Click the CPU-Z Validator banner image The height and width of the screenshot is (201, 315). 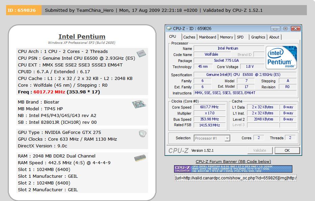tap(233, 169)
